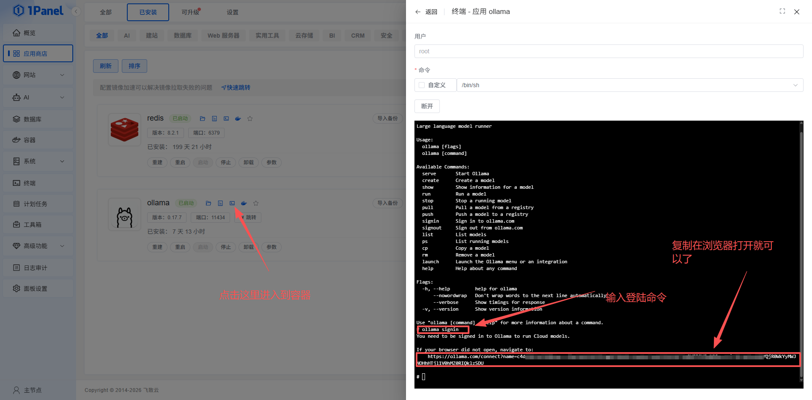Filter apps by 云存储 category
The image size is (812, 400).
pyautogui.click(x=304, y=36)
